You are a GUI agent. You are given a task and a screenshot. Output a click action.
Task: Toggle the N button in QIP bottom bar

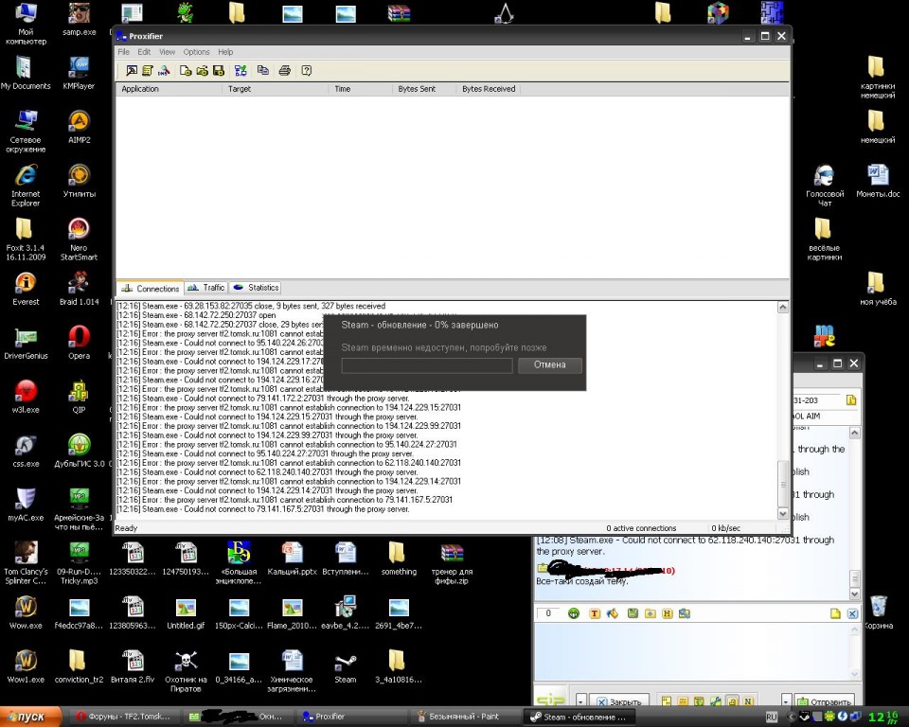click(x=748, y=700)
